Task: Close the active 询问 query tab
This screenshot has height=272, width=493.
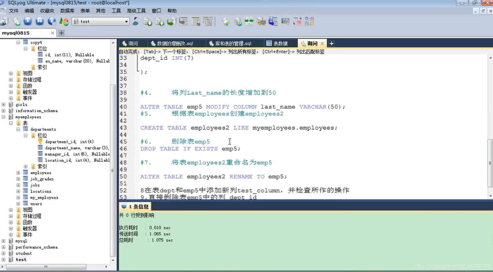Action: [x=322, y=44]
